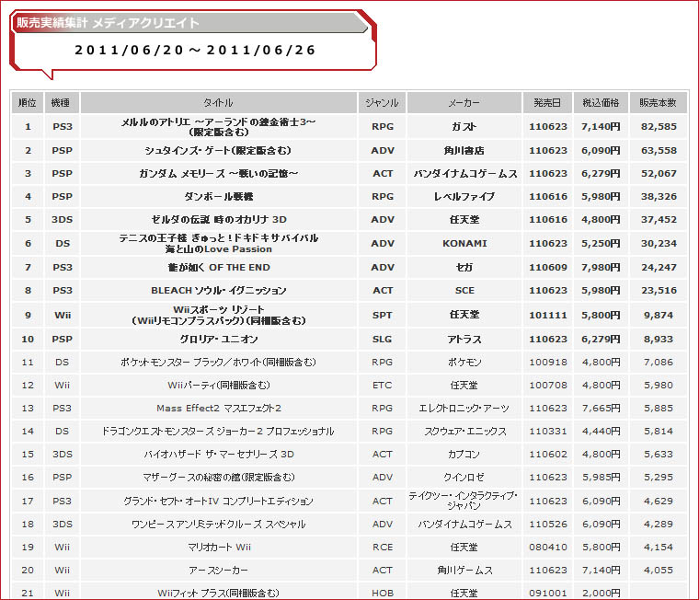Click sales figure 37,452
The image size is (699, 600).
[659, 220]
